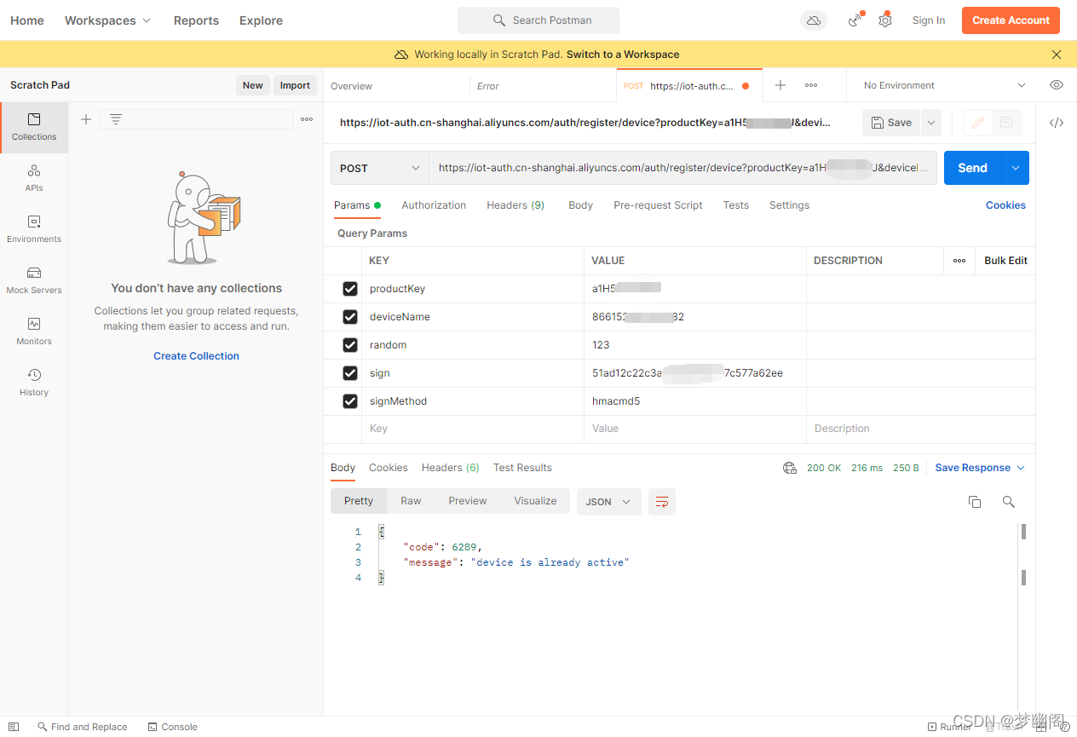Open response Headers (6) tab
The width and height of the screenshot is (1077, 737).
[450, 468]
